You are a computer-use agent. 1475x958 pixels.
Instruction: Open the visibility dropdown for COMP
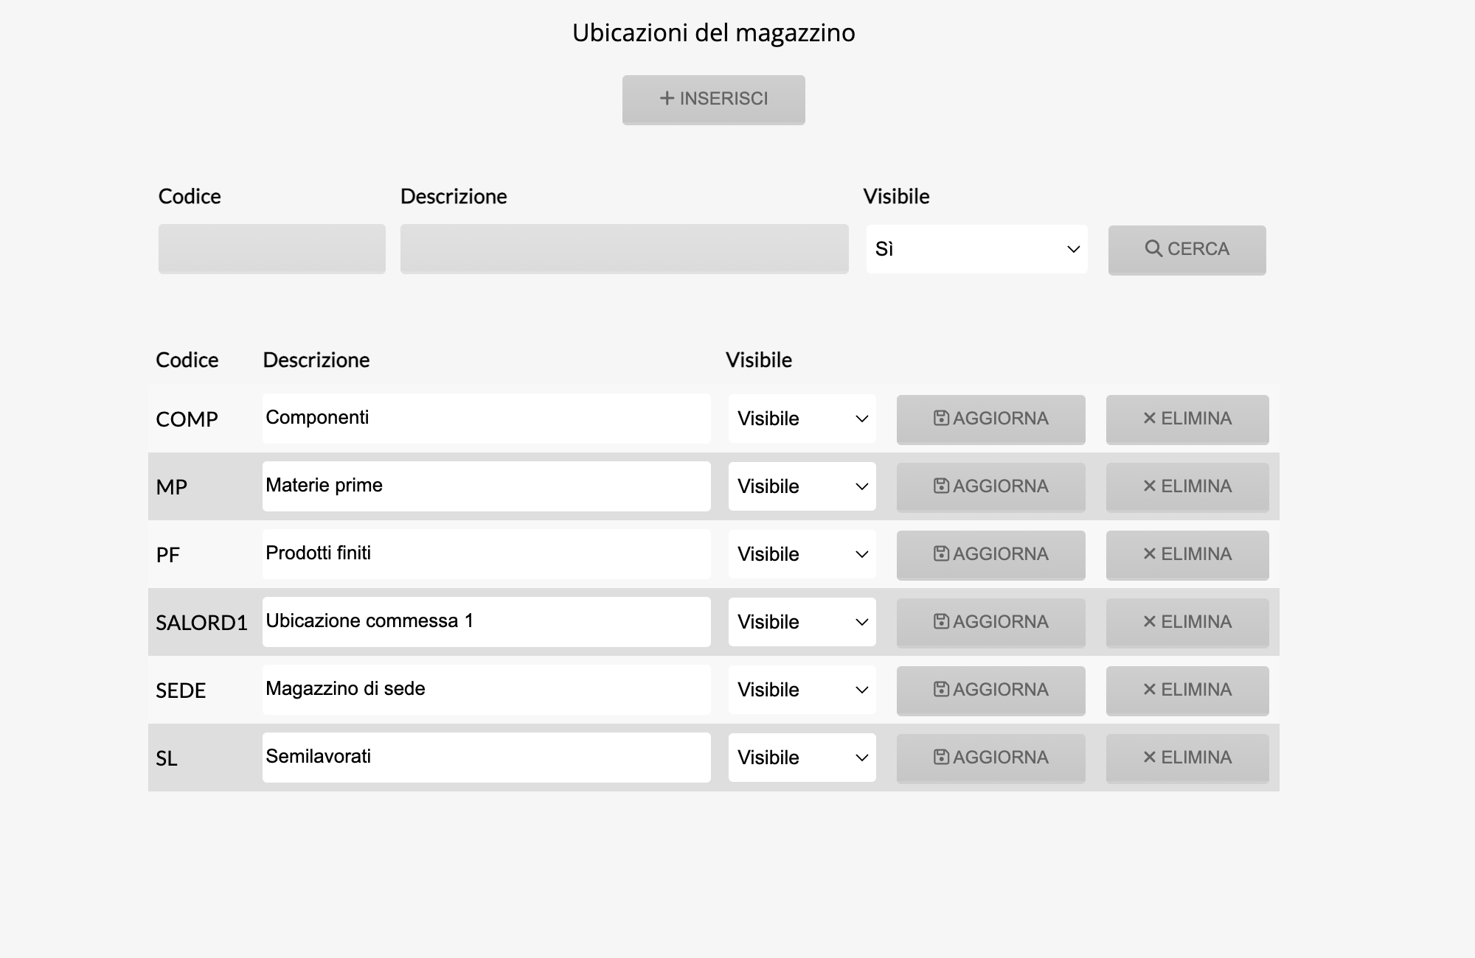point(802,419)
